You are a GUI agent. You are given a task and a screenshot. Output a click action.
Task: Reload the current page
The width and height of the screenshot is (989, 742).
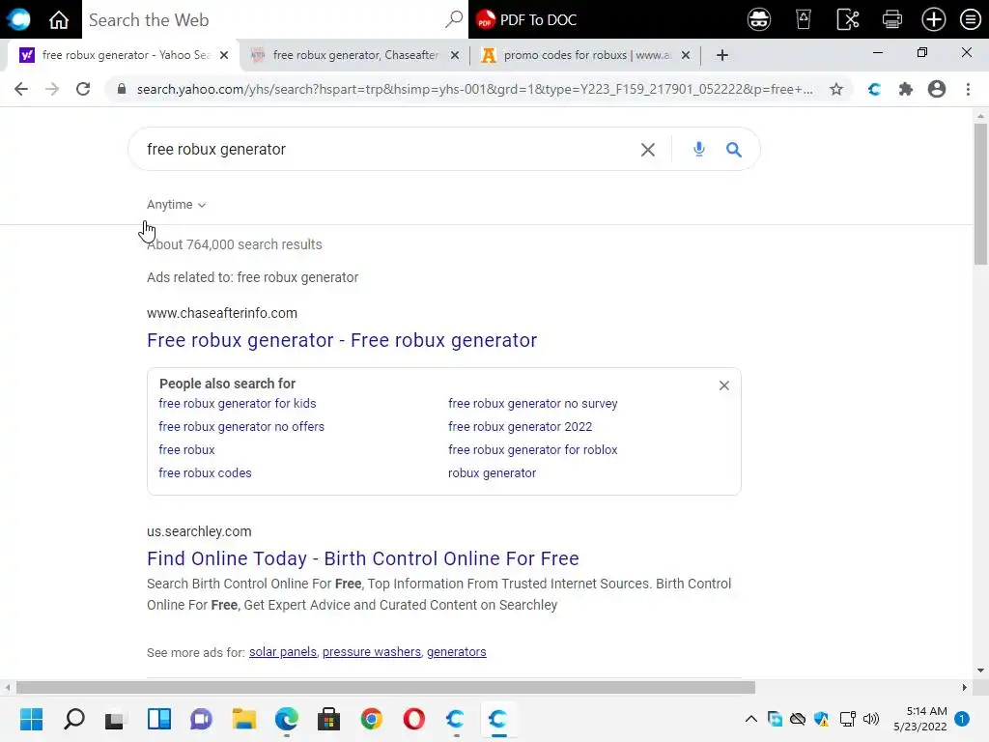[83, 89]
